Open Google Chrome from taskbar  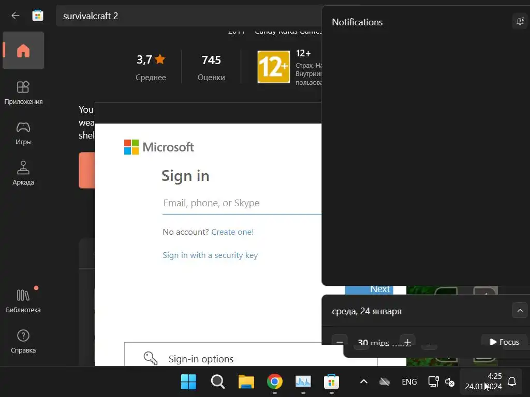point(275,382)
